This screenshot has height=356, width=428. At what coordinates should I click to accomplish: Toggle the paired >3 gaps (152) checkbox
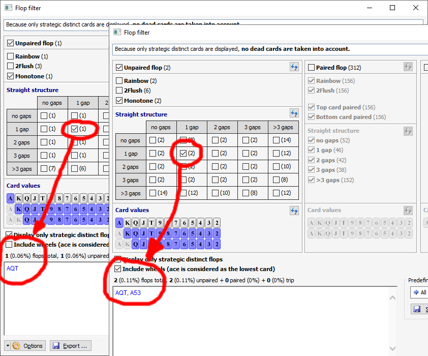point(311,180)
